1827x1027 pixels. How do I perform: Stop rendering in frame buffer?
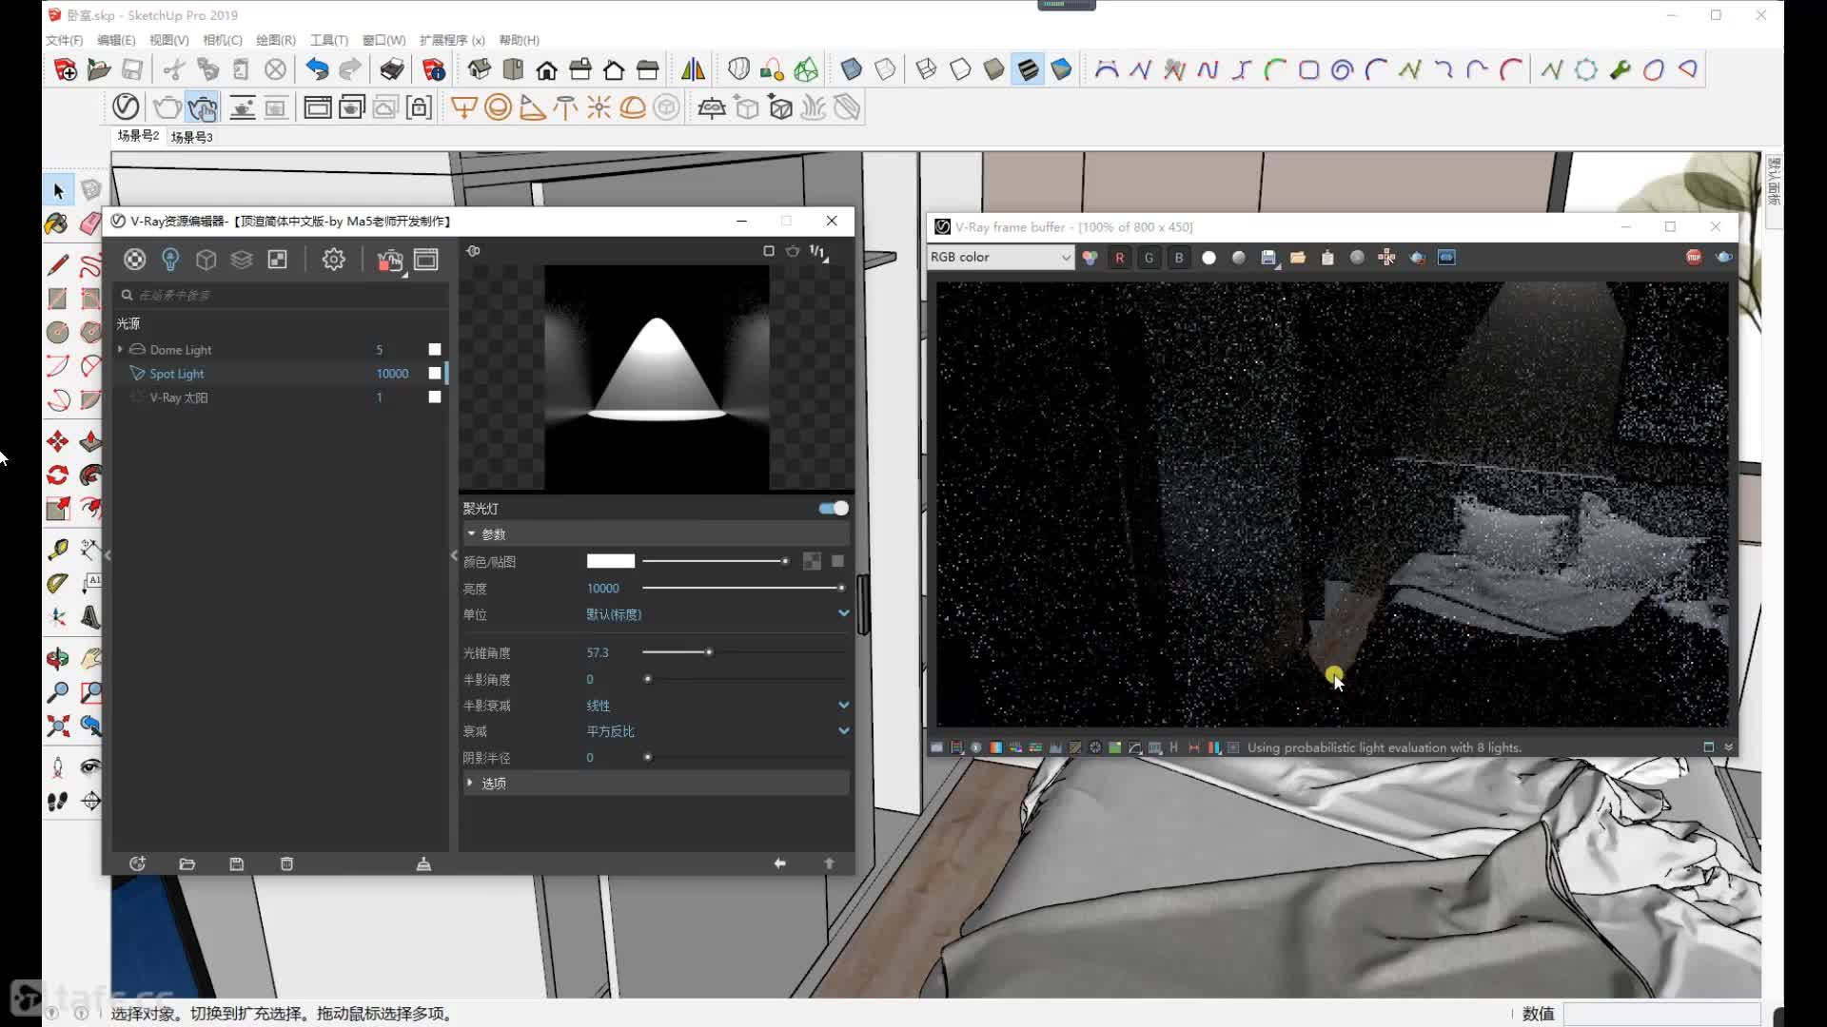1694,258
